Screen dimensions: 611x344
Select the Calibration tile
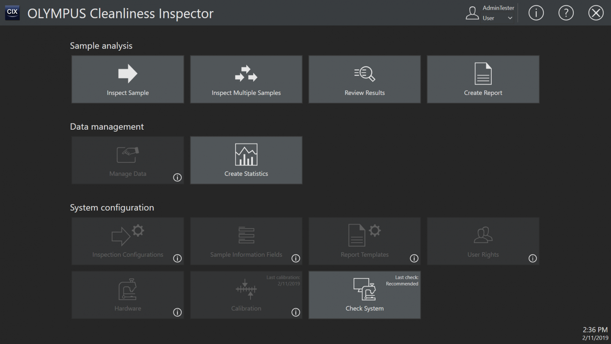pos(246,295)
